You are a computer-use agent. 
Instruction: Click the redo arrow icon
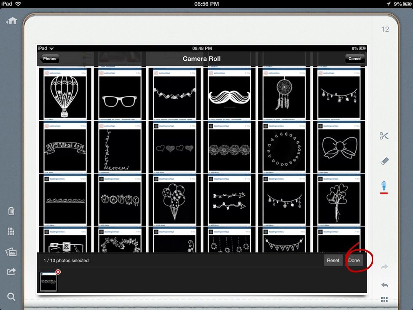[x=384, y=267]
